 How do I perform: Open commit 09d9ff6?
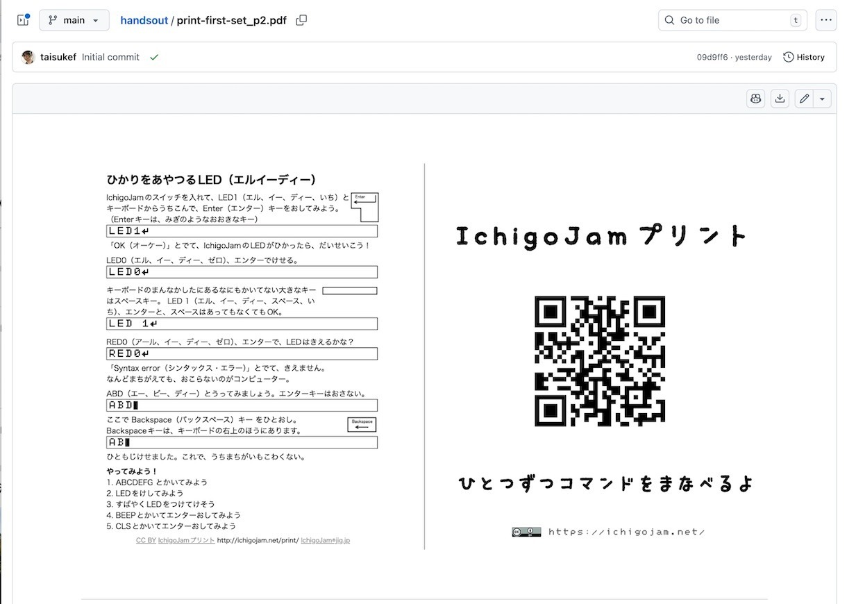[712, 58]
